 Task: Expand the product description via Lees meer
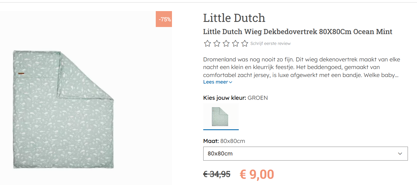click(215, 82)
